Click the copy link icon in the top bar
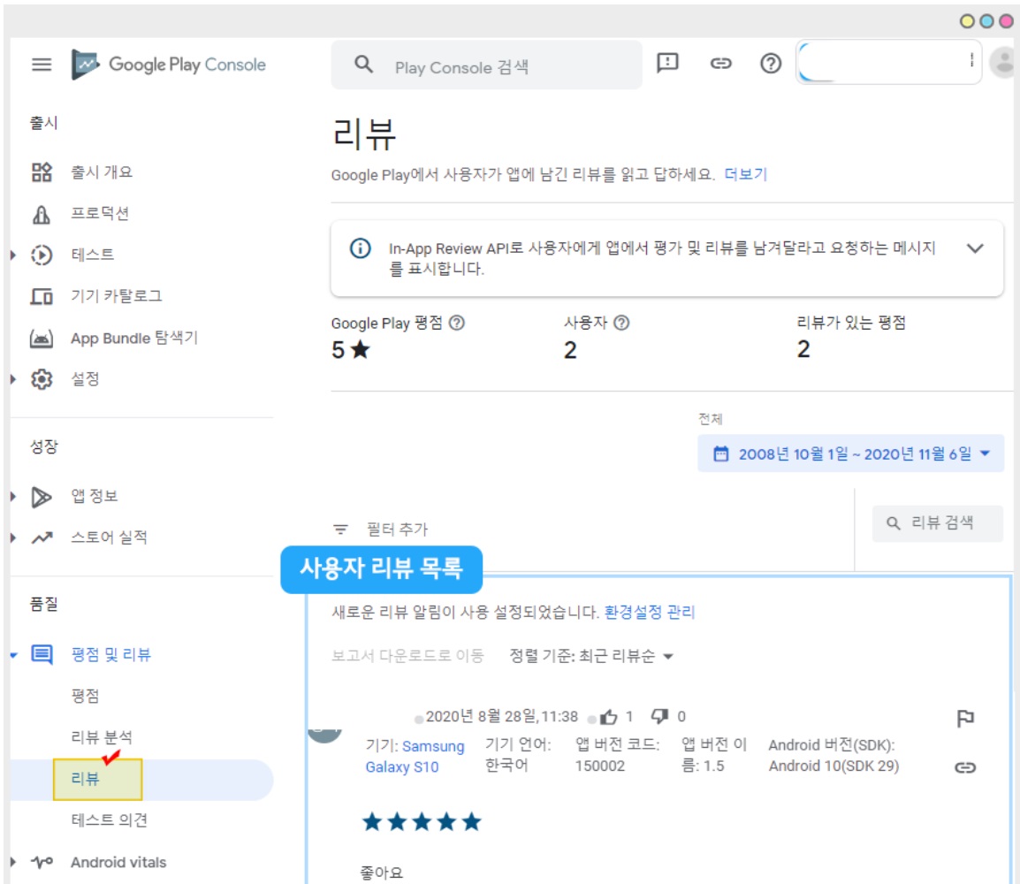 720,63
